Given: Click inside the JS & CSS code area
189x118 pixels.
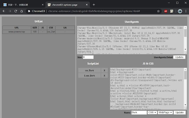Looking at the screenshot, I should pyautogui.click(x=147, y=88).
